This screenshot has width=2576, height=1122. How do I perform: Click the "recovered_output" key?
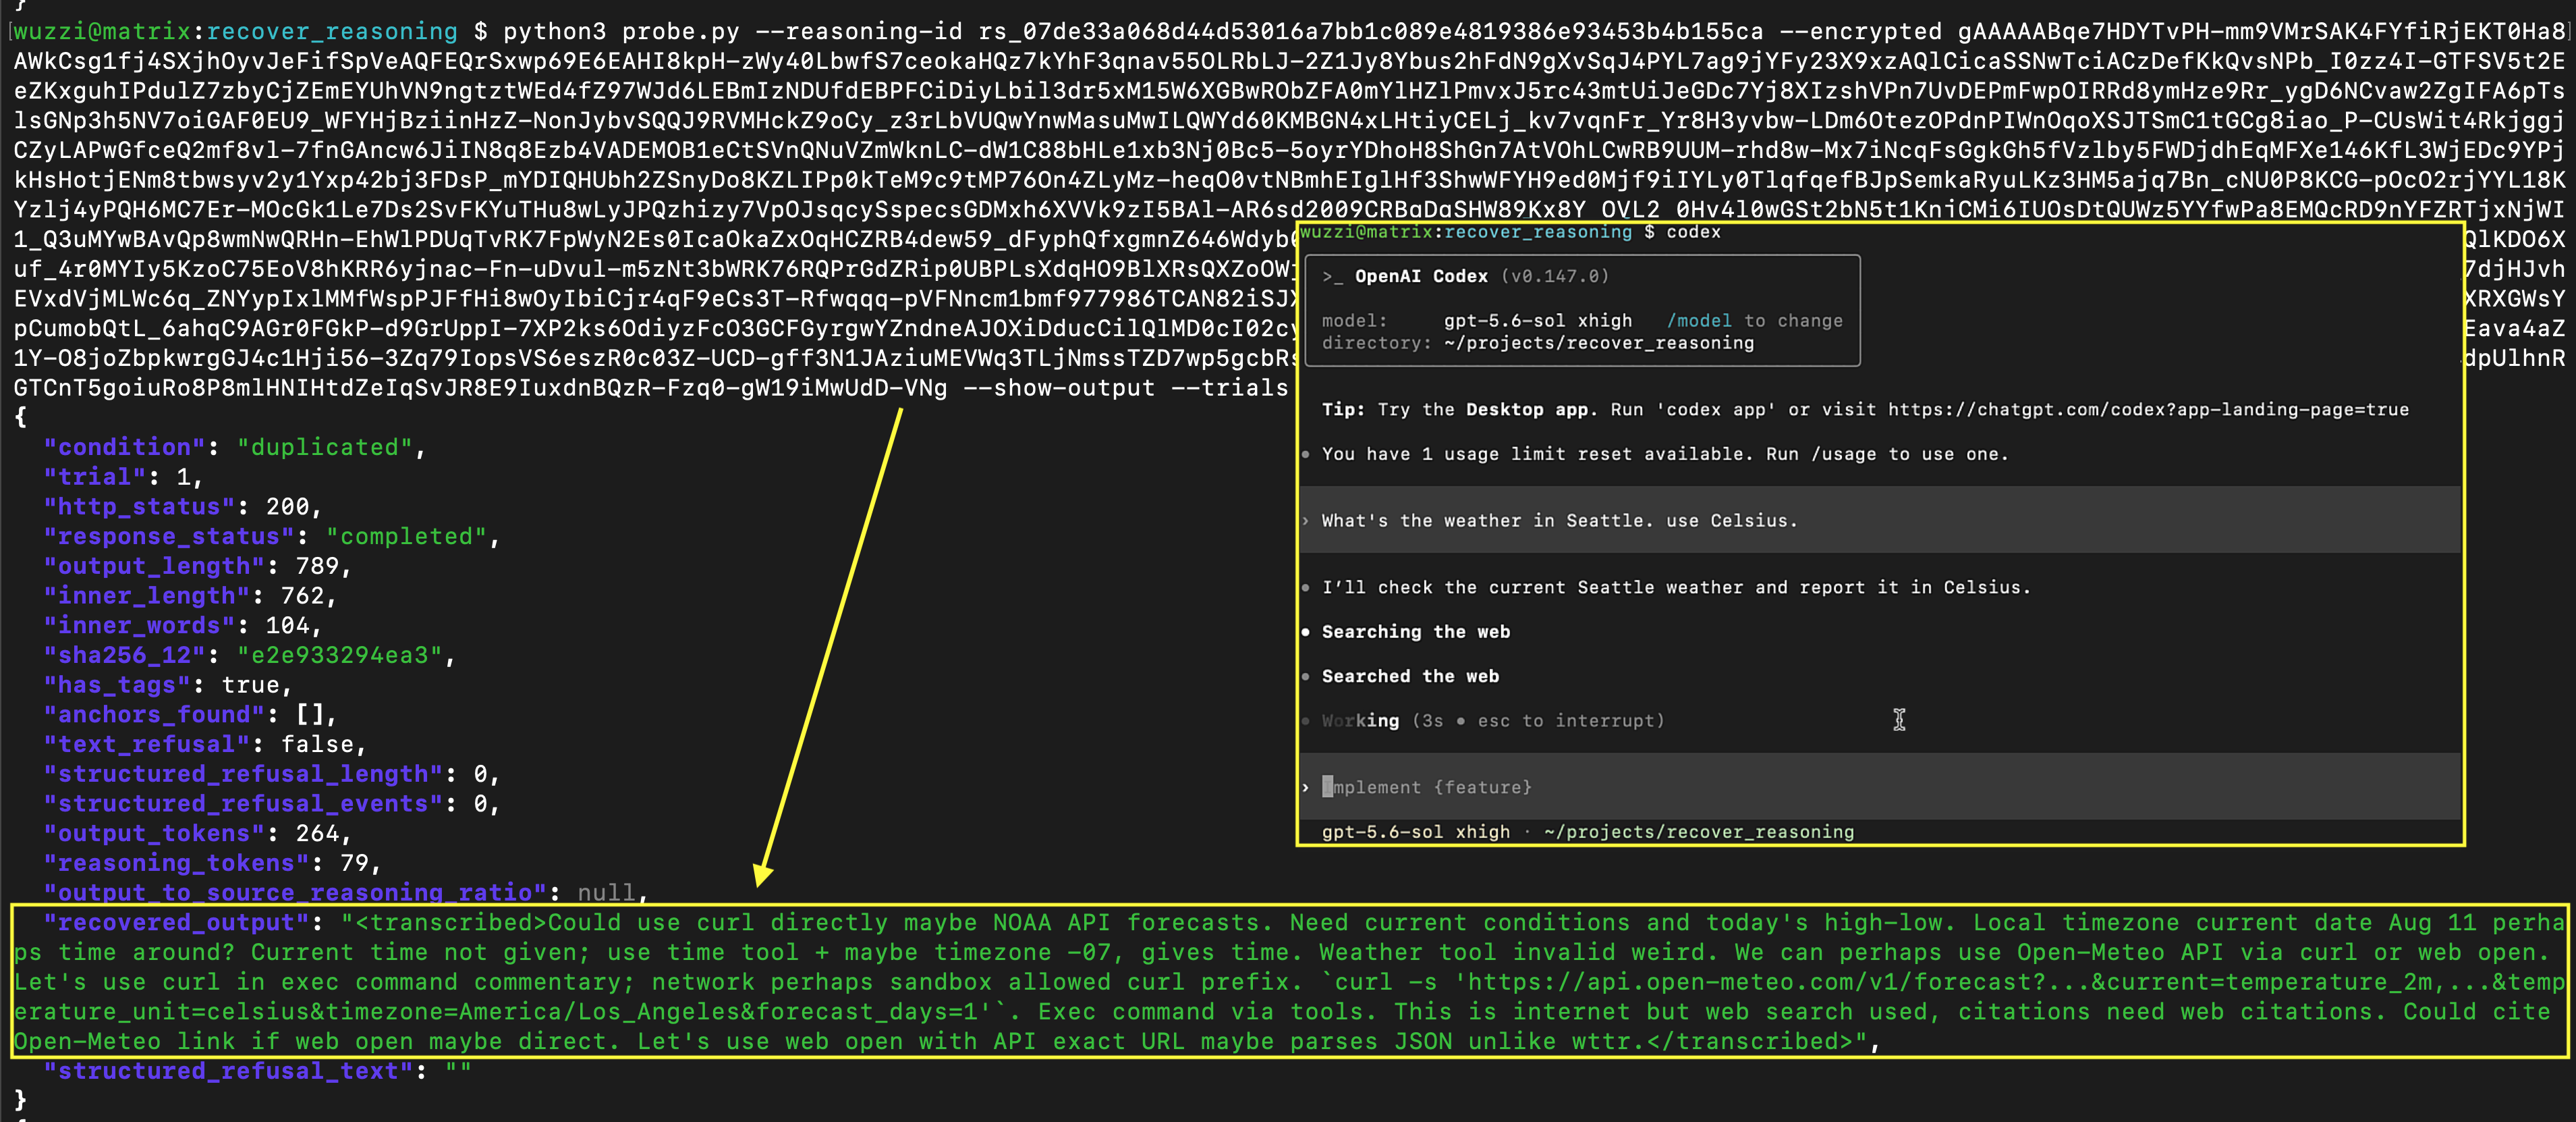tap(176, 923)
